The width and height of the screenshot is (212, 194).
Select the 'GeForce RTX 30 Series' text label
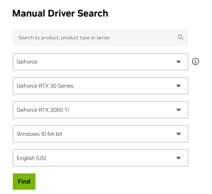click(45, 86)
